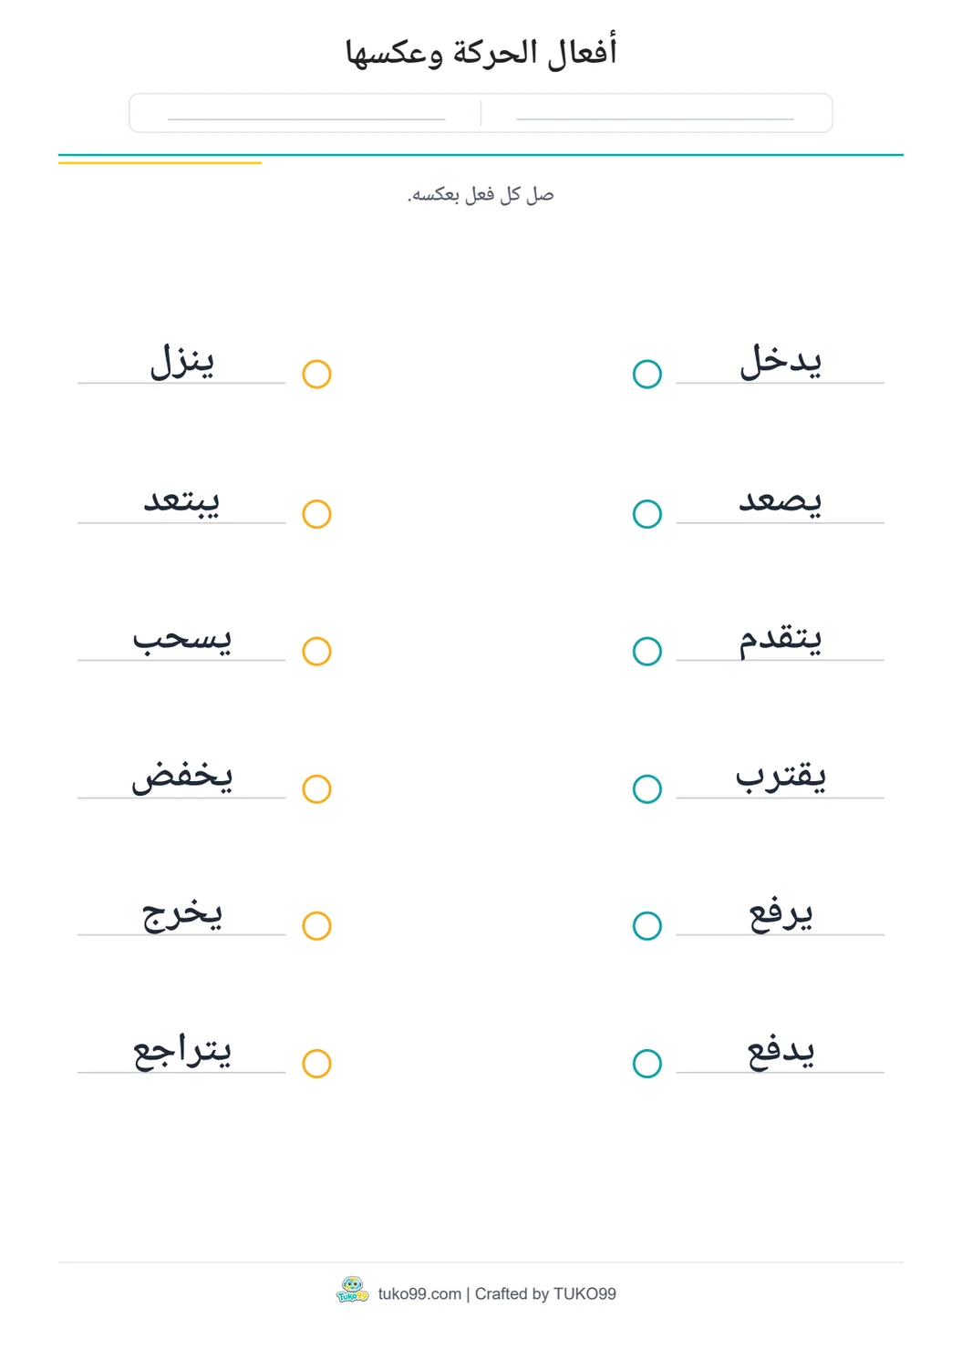Click the worksheet title أفعال الحركة وعكسها

click(x=481, y=52)
